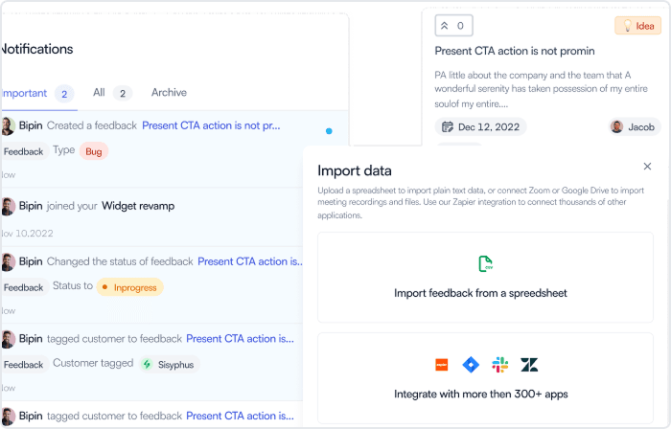Click the blue Jira diamond icon

(x=471, y=365)
